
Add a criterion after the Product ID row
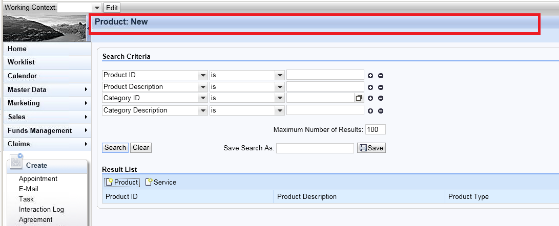click(x=370, y=76)
